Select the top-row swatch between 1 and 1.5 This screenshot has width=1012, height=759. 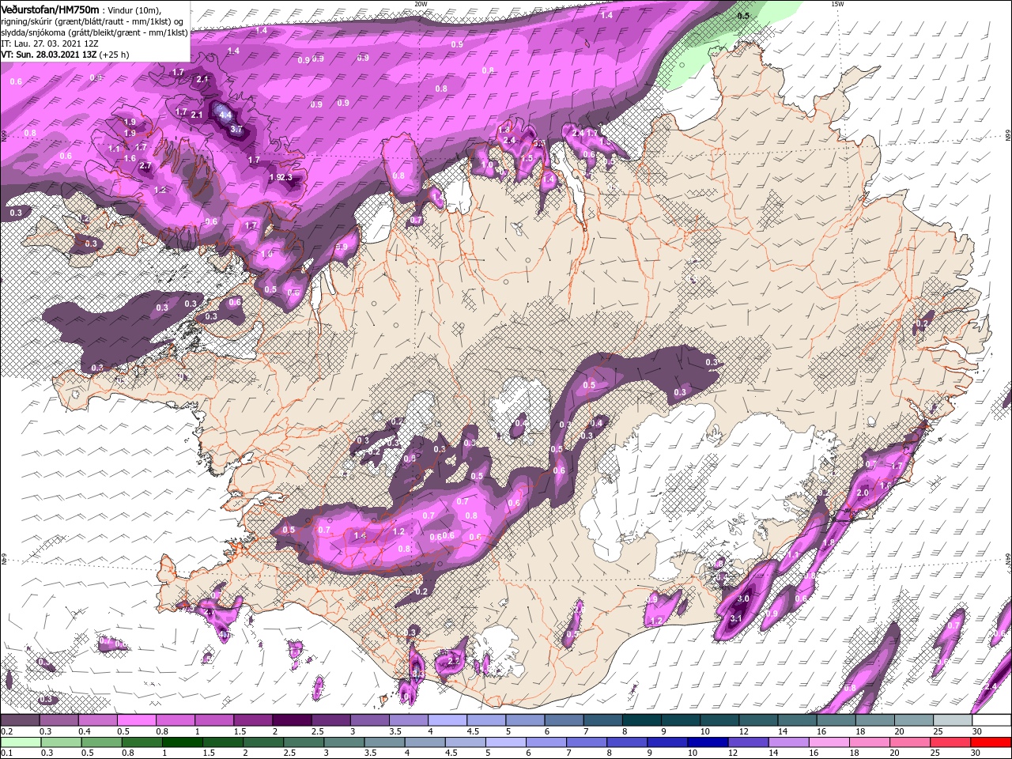click(x=214, y=720)
